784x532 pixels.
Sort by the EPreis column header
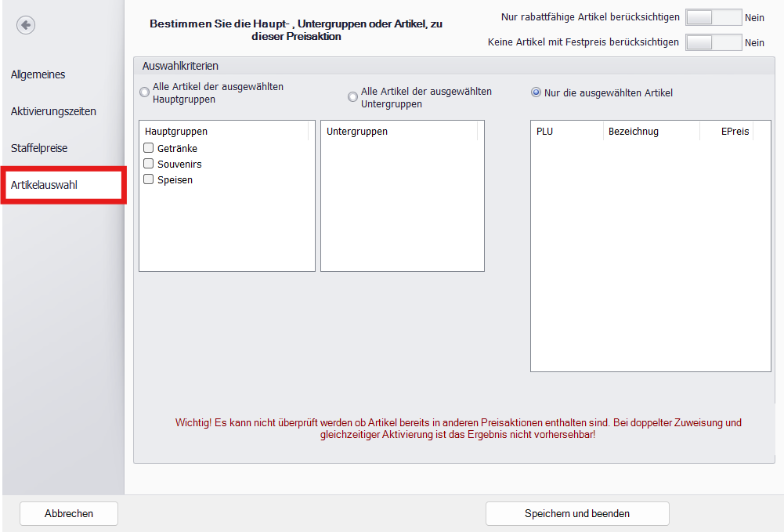point(726,131)
